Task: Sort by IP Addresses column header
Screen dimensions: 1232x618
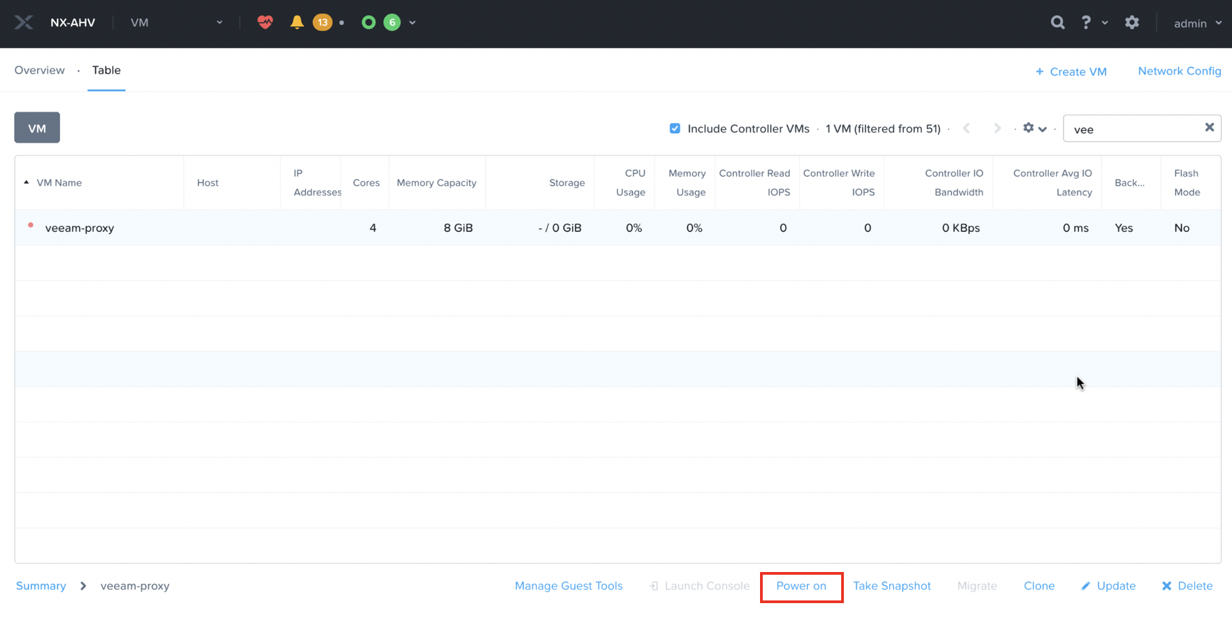Action: point(316,183)
